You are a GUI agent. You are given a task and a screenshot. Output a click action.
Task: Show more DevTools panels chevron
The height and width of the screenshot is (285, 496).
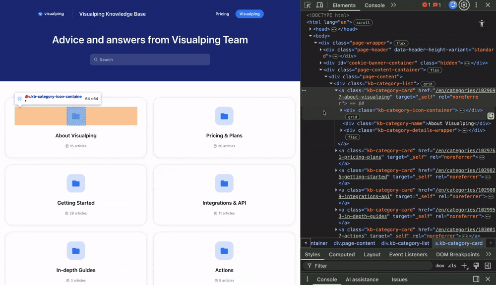click(x=393, y=5)
